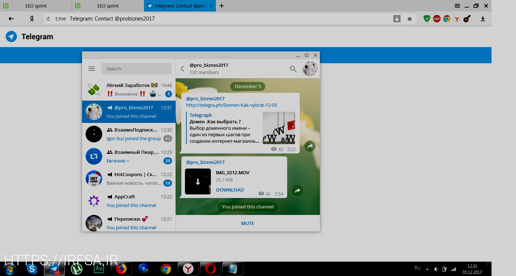This screenshot has height=276, width=516.
Task: Click the Yandex Я home button
Action: (32, 19)
